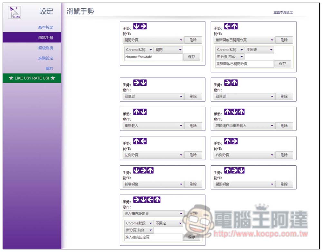
Task: Save the 重新開啟已關閉分頁 name with 保存
Action: pos(282,64)
